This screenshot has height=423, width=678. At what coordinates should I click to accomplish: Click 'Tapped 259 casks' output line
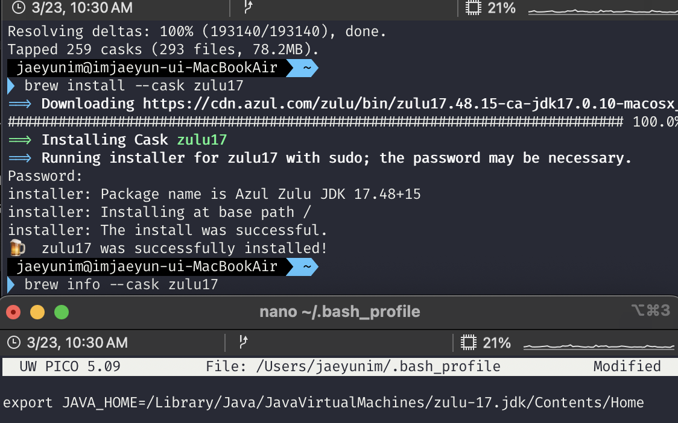tap(163, 49)
